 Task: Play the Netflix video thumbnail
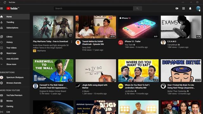(x=181, y=107)
